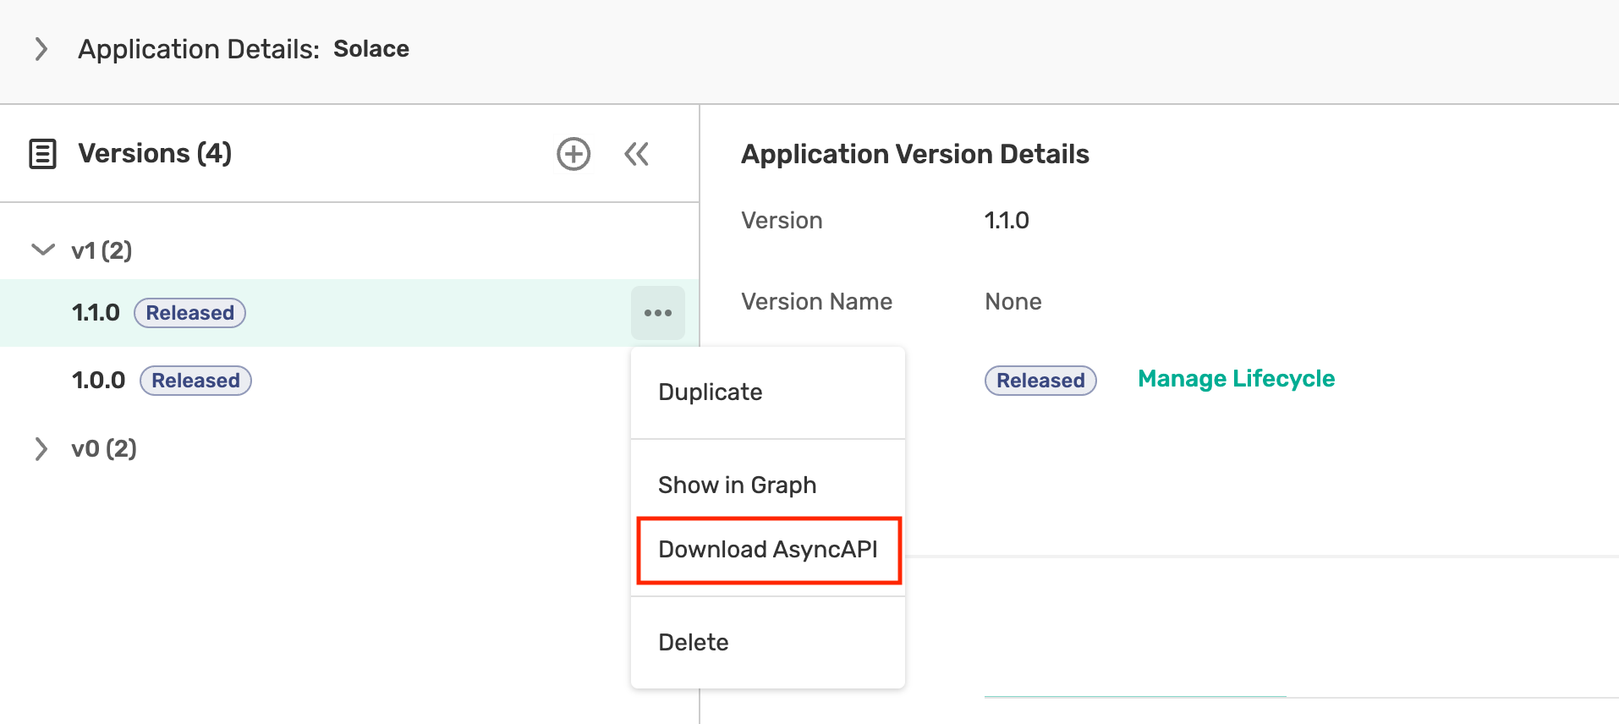Open the Manage Lifecycle link
This screenshot has width=1619, height=724.
(1236, 379)
